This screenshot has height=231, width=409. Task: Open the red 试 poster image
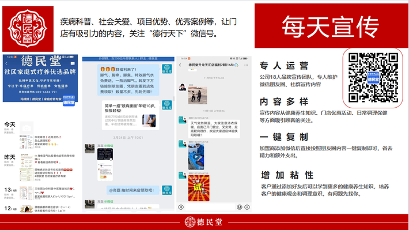199,188
